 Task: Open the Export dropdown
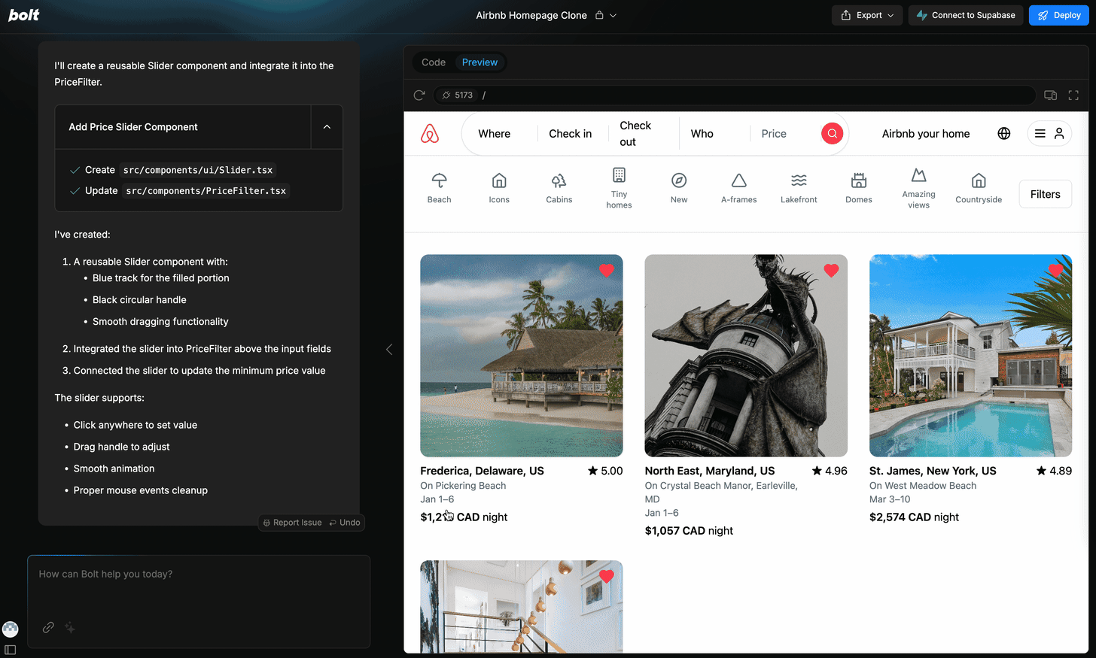[867, 15]
